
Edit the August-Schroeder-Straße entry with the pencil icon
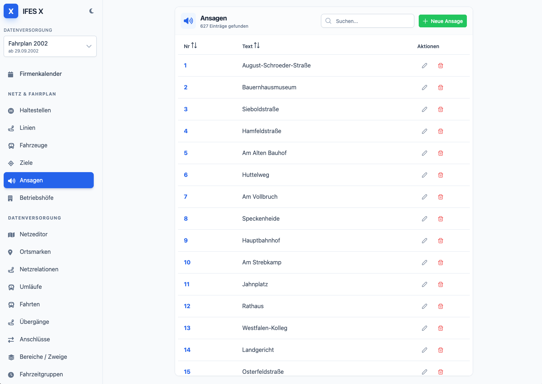tap(425, 66)
